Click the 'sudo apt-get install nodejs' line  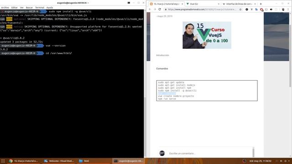point(177,85)
